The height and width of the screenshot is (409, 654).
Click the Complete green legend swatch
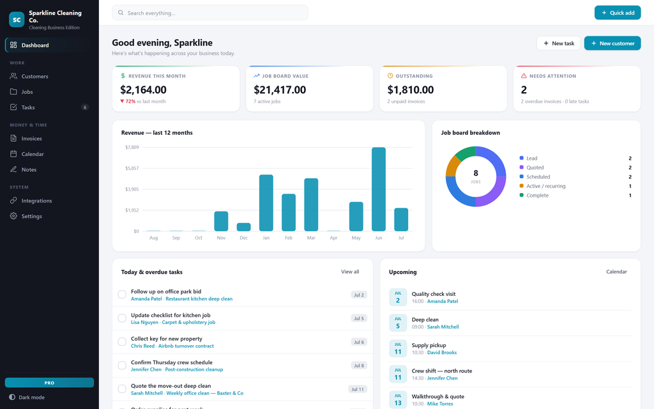tap(521, 195)
